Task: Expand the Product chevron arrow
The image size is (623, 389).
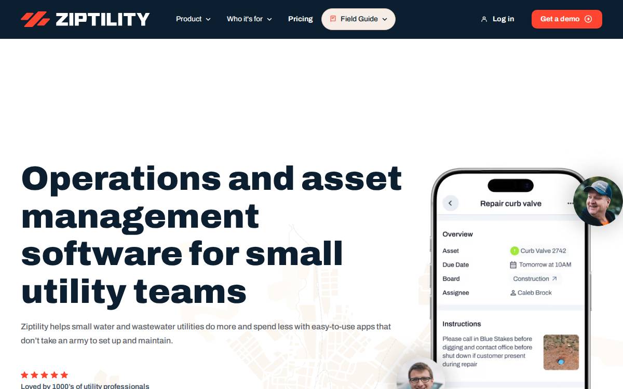Action: click(208, 19)
